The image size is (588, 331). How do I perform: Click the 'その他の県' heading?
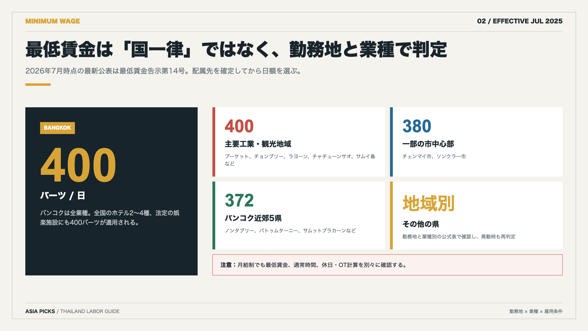click(x=421, y=224)
